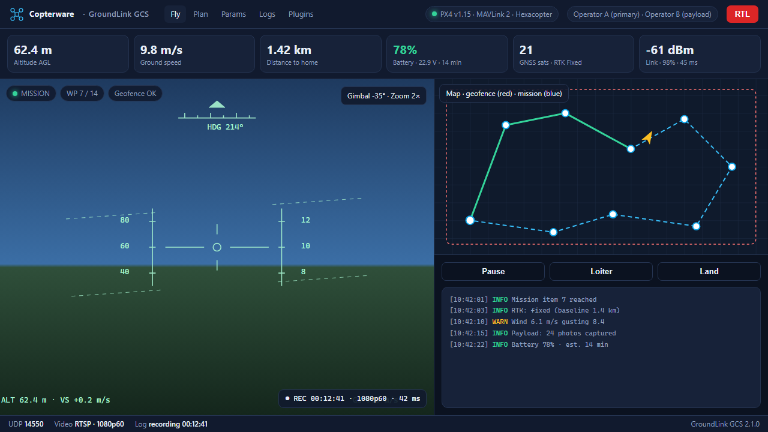
Task: Click the RTK fixed baseline log entry
Action: point(535,311)
